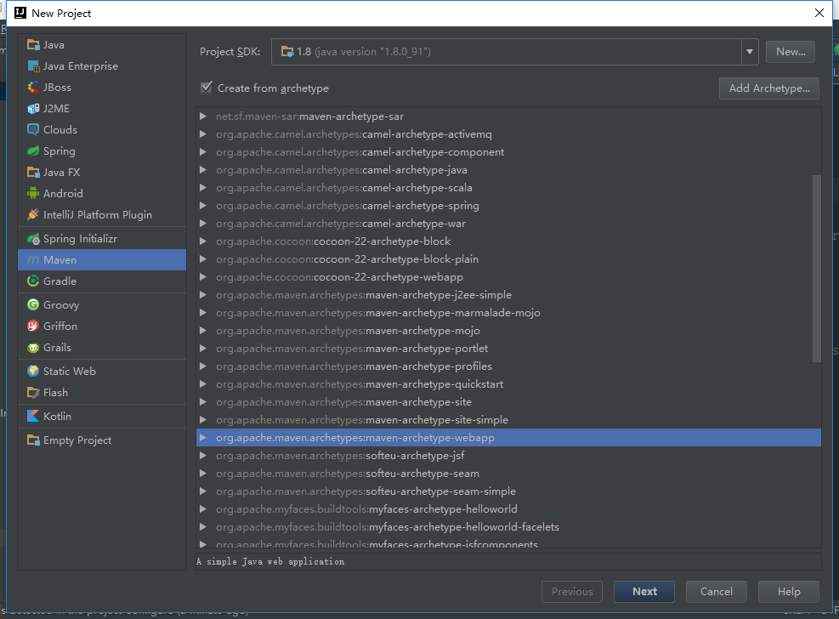Toggle Create from archetype checkbox
Image resolution: width=839 pixels, height=619 pixels.
[207, 88]
